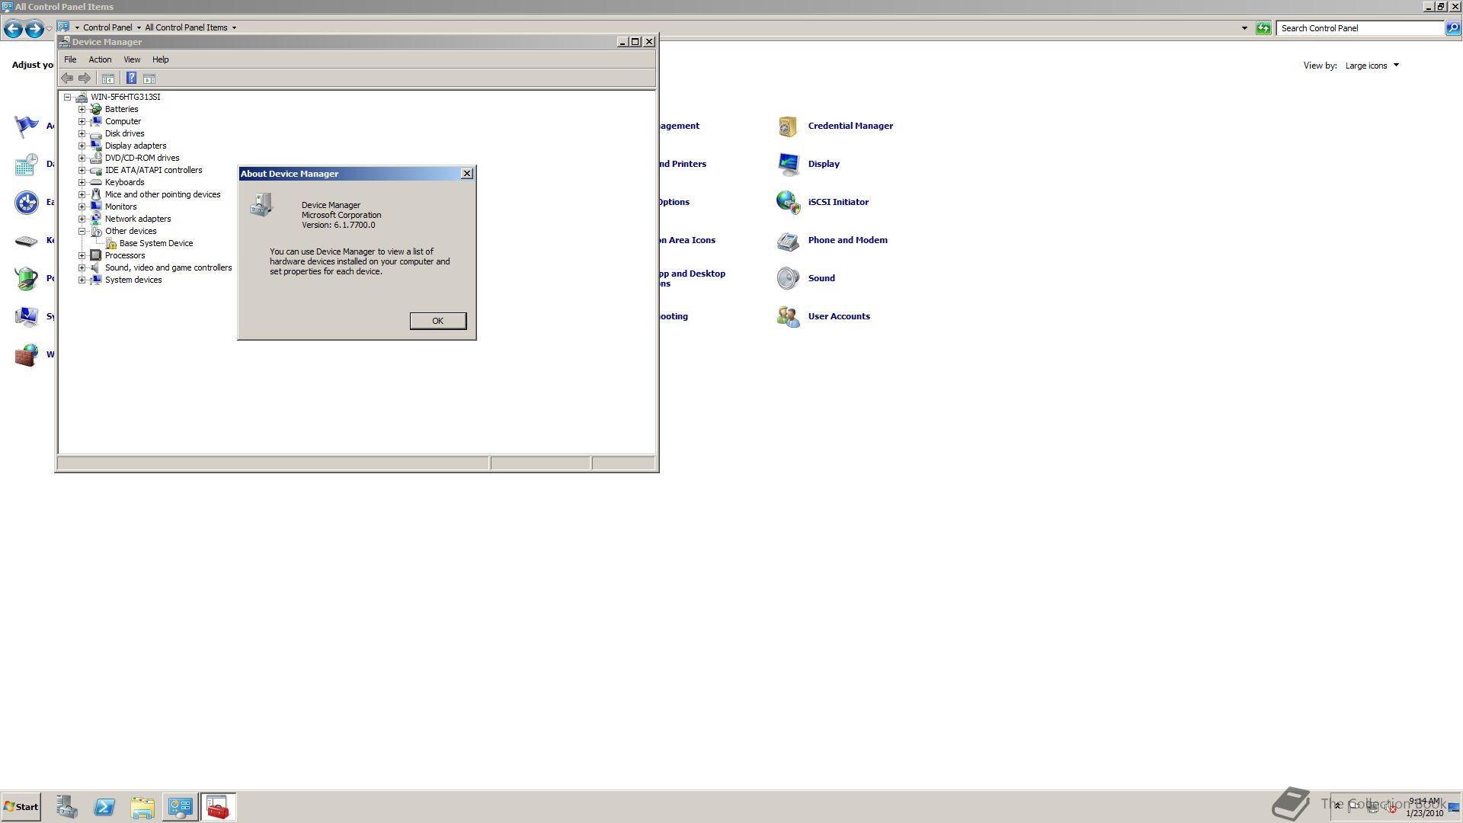The width and height of the screenshot is (1463, 823).
Task: Expand the Keyboards node
Action: tap(82, 182)
